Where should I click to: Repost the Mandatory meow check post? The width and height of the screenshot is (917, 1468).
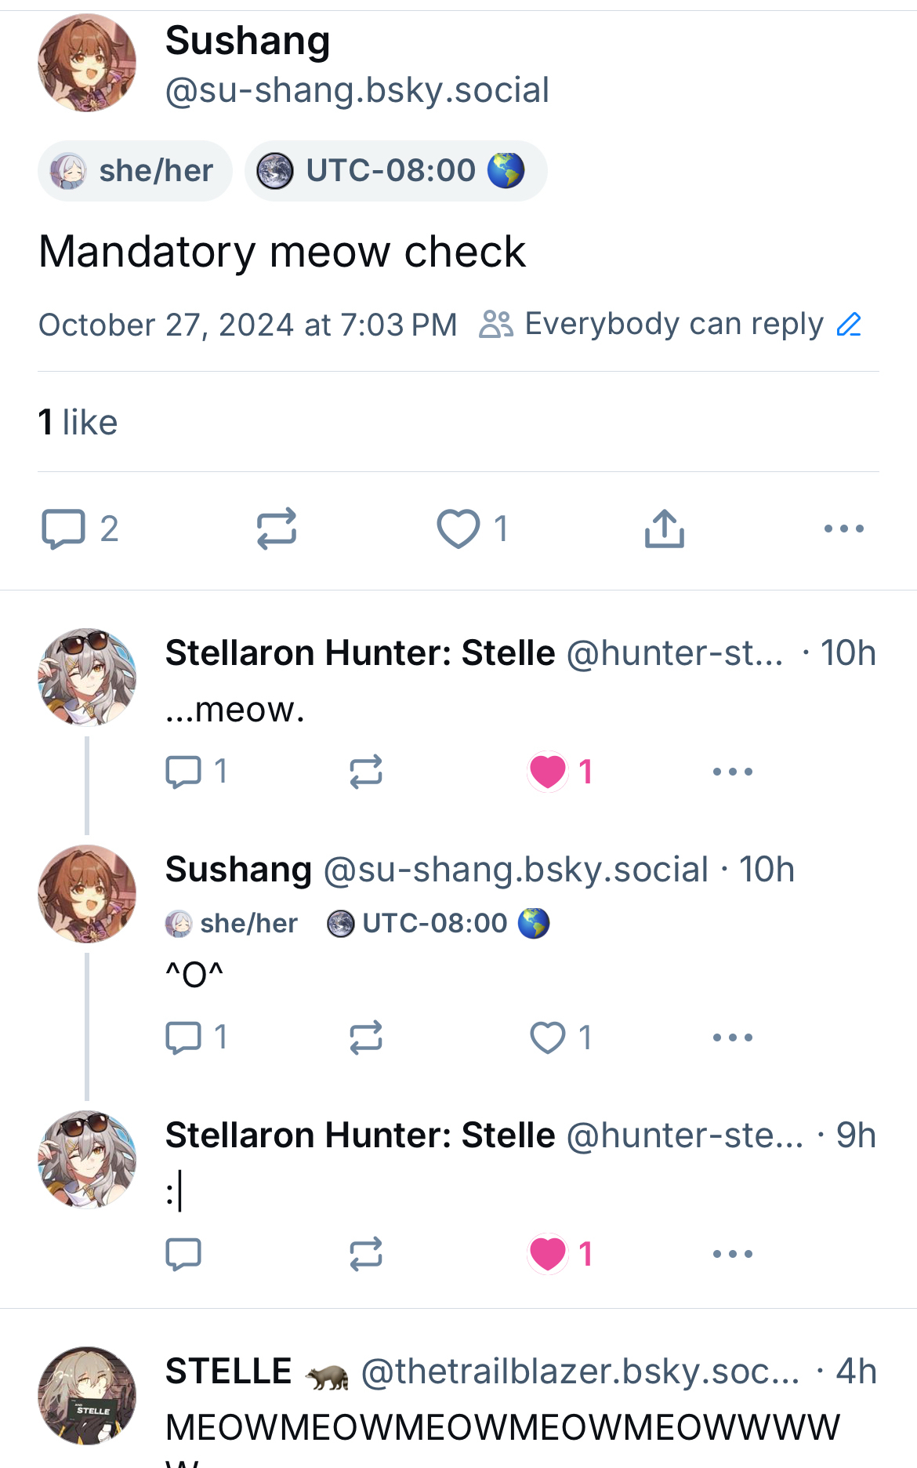(x=276, y=529)
